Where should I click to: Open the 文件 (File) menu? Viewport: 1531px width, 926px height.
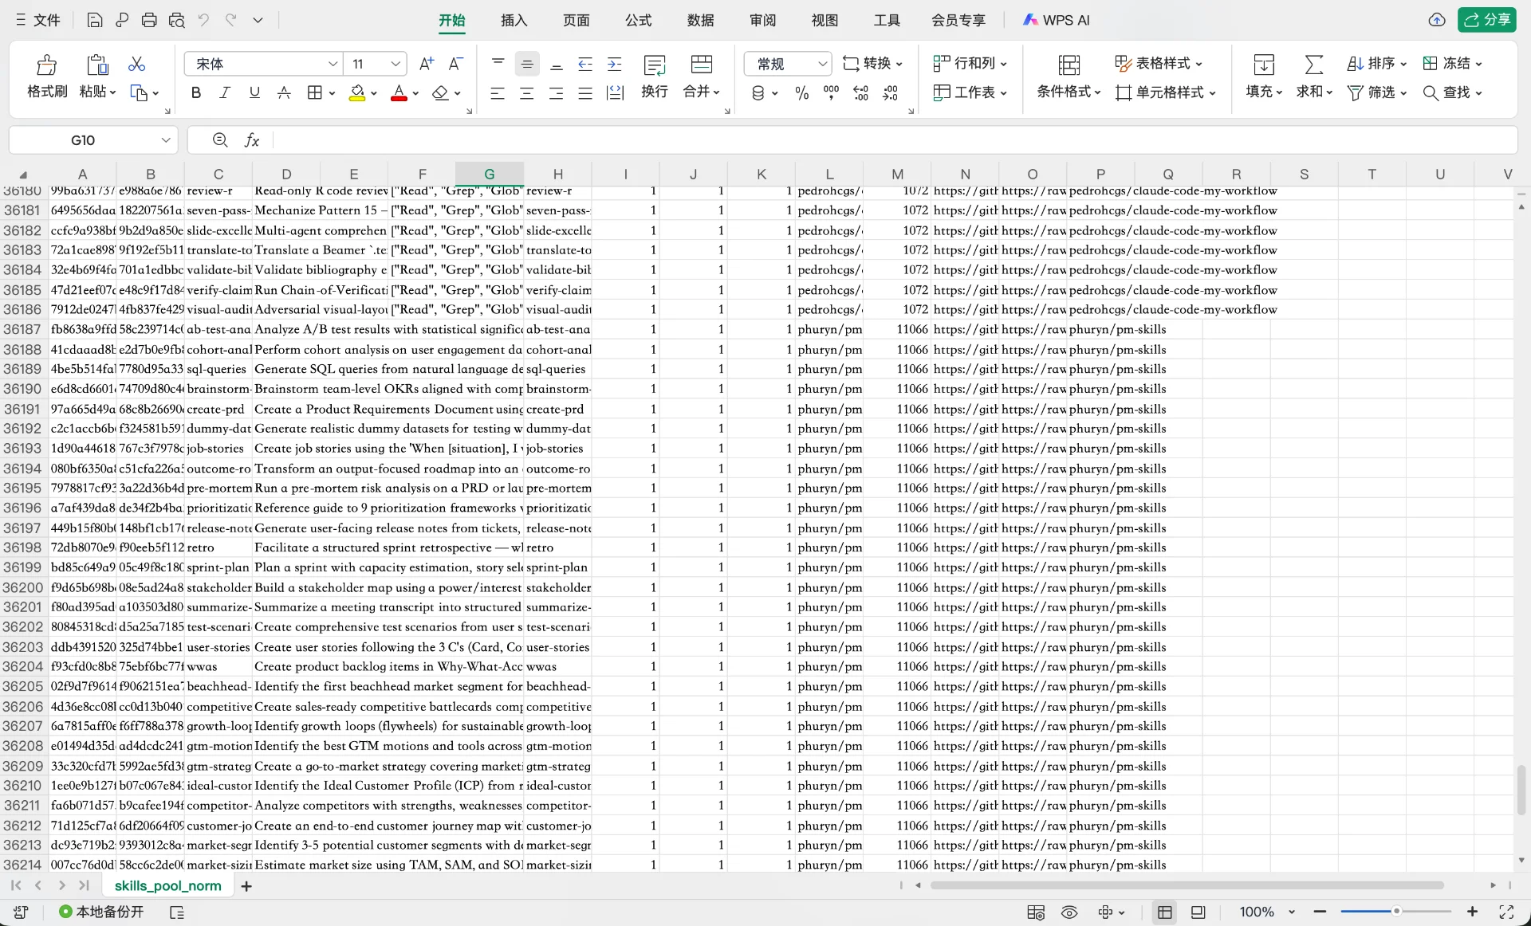38,21
